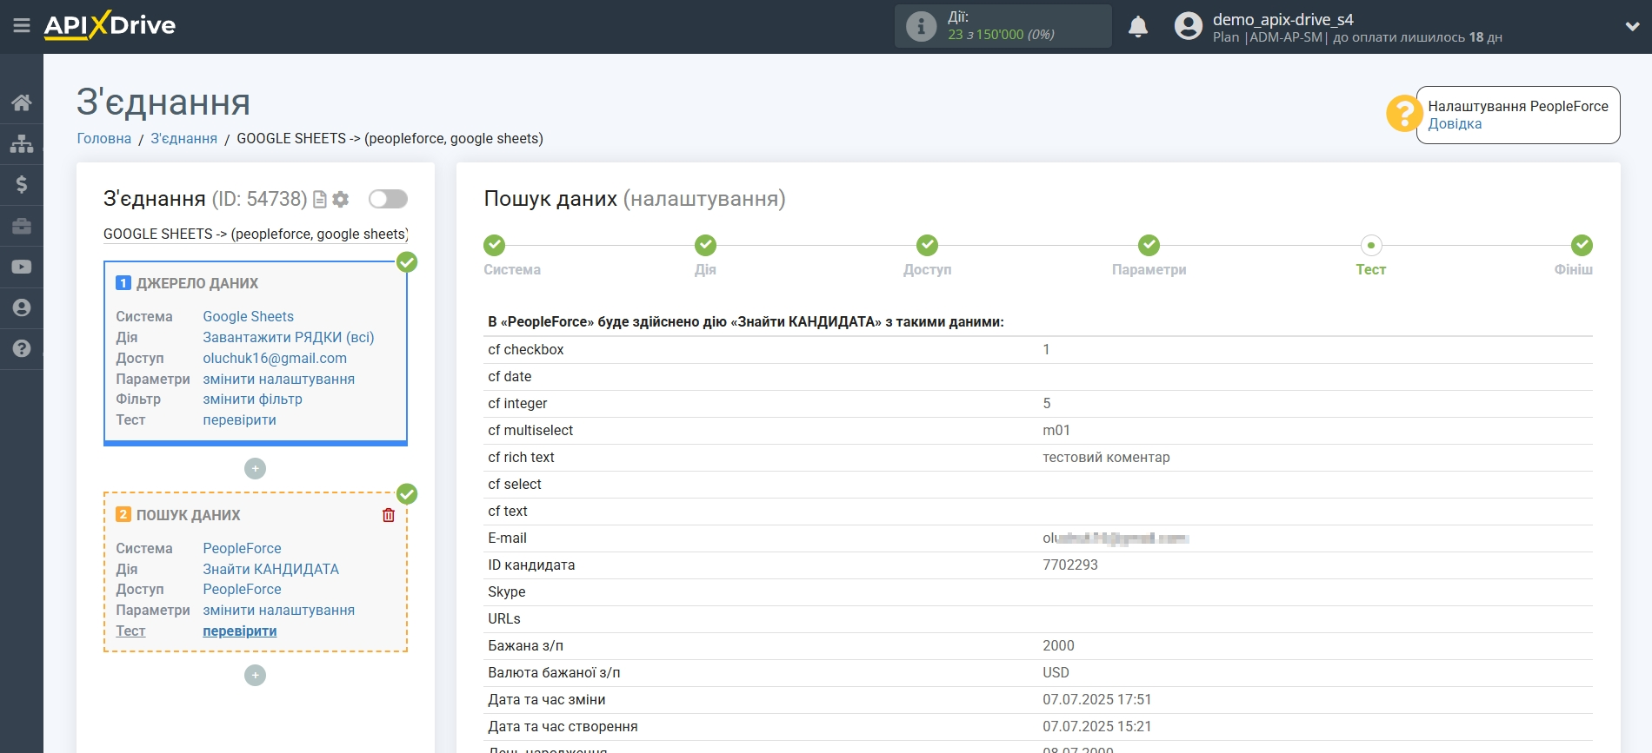Go to З'єднання breadcrumb
This screenshot has height=753, width=1652.
point(183,139)
